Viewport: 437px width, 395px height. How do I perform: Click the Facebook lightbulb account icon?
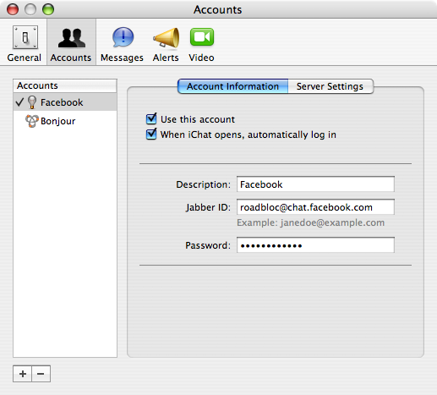(x=32, y=102)
